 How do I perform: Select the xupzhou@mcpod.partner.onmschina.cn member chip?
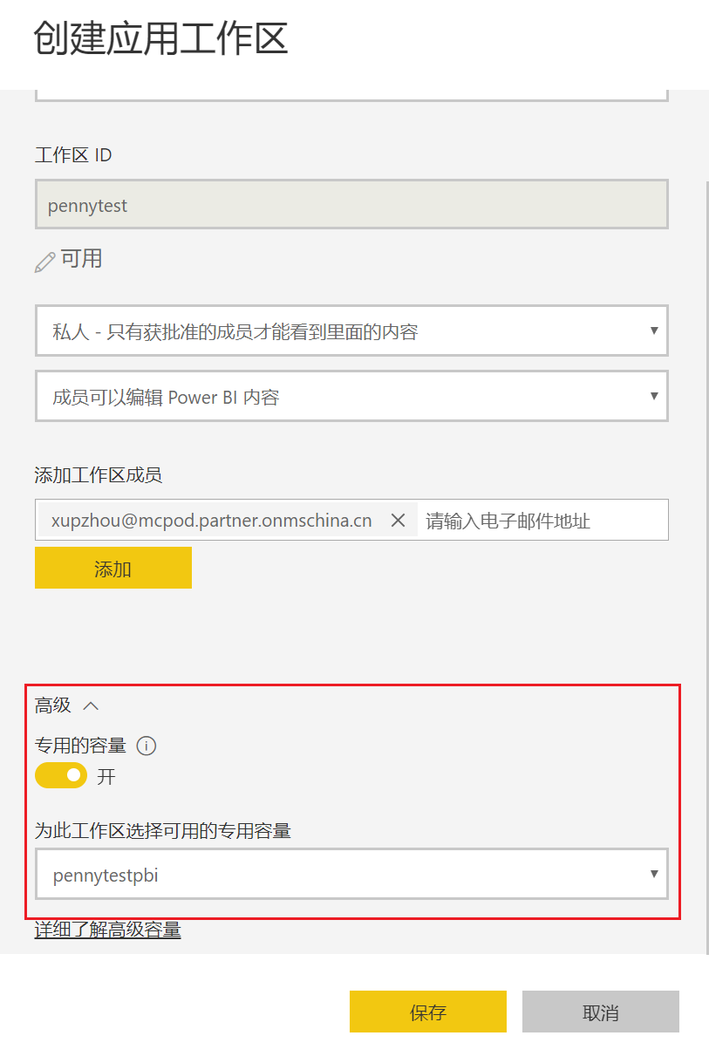click(x=211, y=521)
